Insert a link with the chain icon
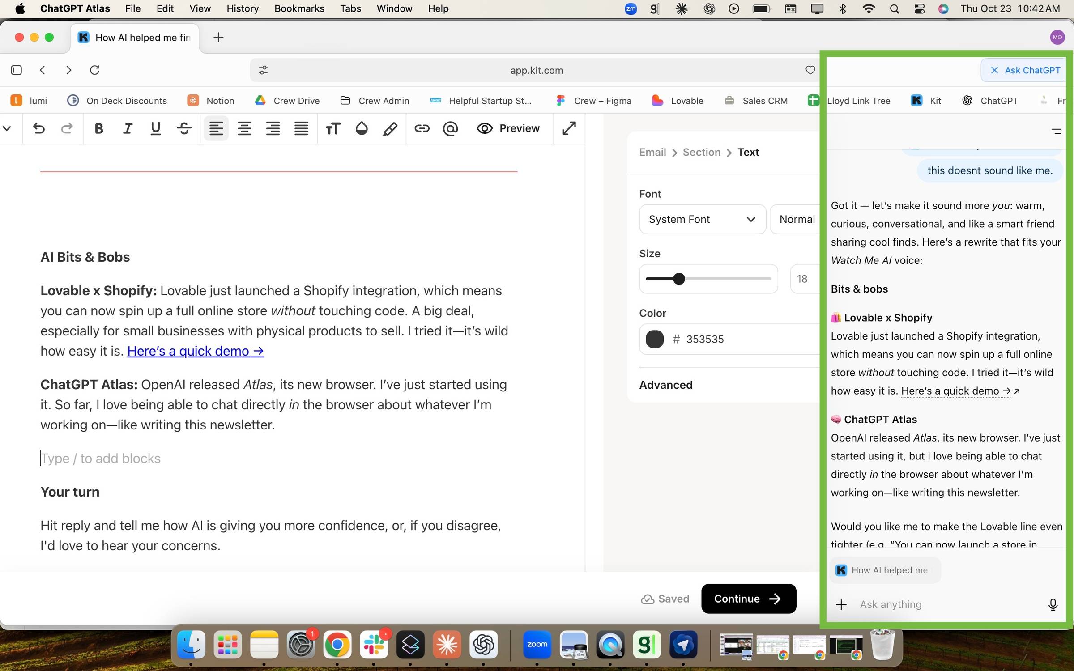 [x=422, y=129]
